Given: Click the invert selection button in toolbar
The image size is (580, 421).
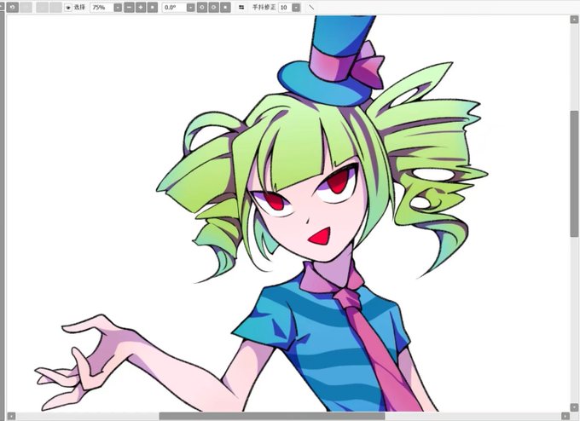Looking at the screenshot, I should 55,7.
